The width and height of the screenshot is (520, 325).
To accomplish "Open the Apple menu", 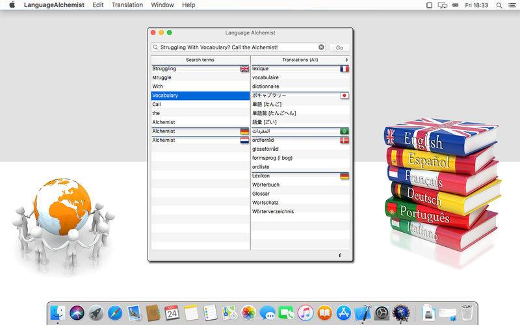I will (12, 5).
